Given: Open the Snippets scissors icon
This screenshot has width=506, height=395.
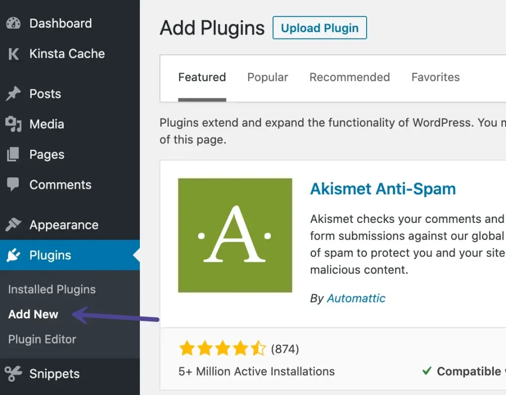Looking at the screenshot, I should pyautogui.click(x=13, y=374).
